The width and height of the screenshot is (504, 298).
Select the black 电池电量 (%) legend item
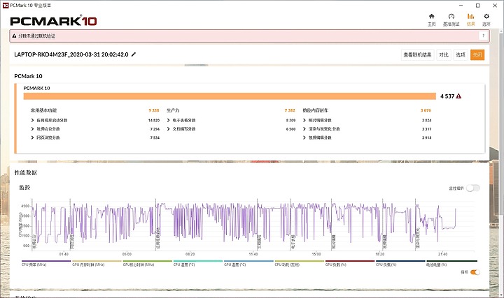pyautogui.click(x=451, y=263)
